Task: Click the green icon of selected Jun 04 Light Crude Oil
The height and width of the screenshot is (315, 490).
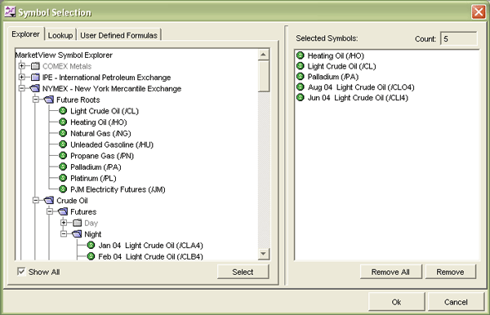Action: (x=301, y=97)
